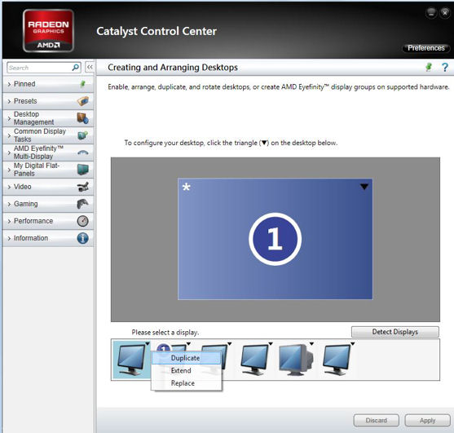The height and width of the screenshot is (433, 454).
Task: Open the Preferences menu button
Action: pyautogui.click(x=426, y=48)
